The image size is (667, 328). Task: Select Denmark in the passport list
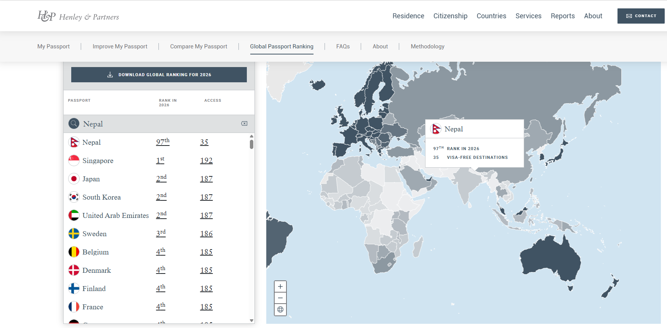[x=97, y=270]
